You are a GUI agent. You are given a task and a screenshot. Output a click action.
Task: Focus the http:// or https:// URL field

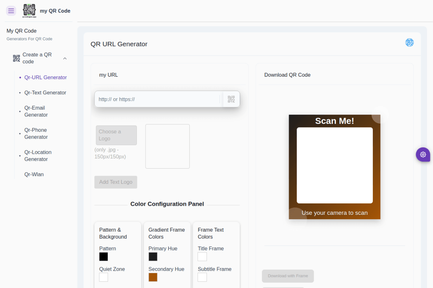pyautogui.click(x=158, y=99)
